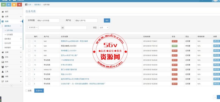Screen dimensions: 220x102
Task: Click the 资讯 document icon in sidebar
Action: tap(3, 57)
